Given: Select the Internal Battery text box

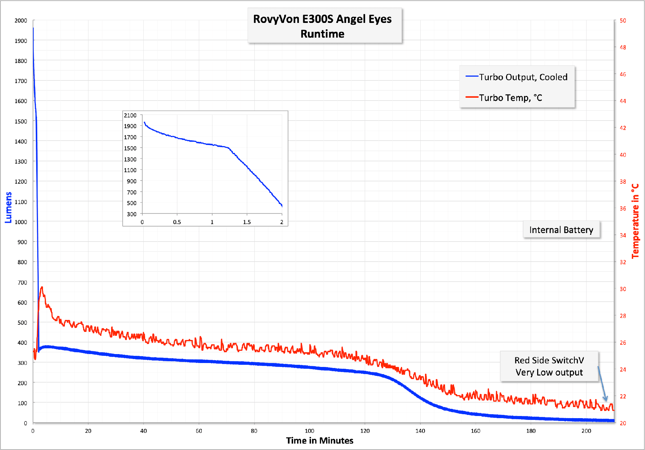Looking at the screenshot, I should coord(561,230).
